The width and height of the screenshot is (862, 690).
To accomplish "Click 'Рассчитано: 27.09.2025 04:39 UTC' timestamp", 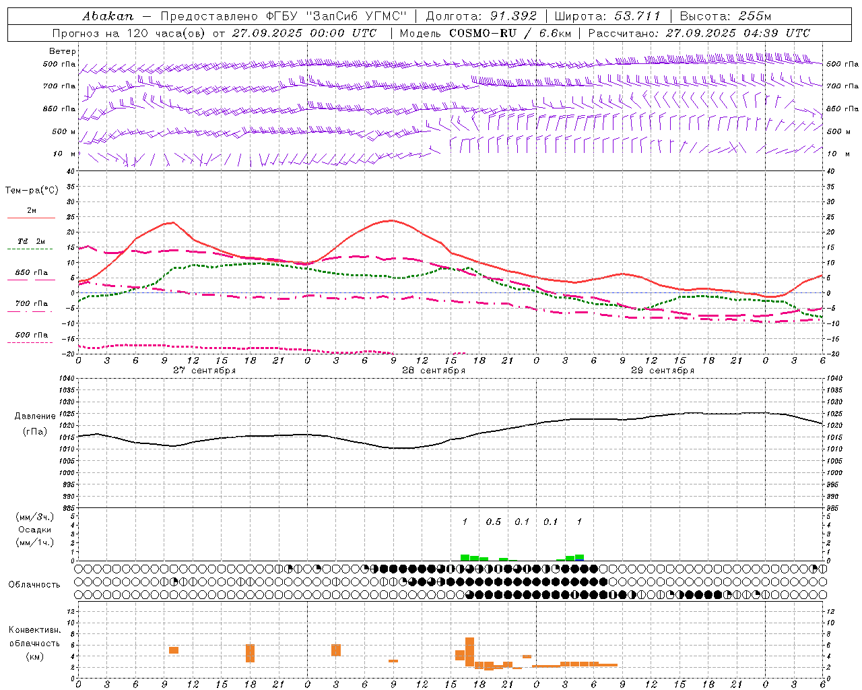I will 699,33.
